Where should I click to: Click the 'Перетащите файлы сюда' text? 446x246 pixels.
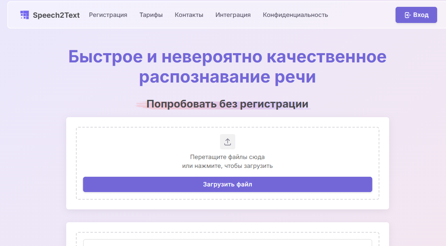coord(227,157)
